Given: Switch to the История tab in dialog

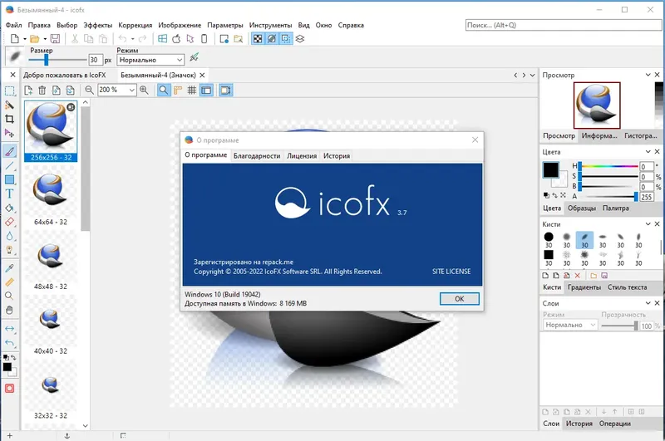Looking at the screenshot, I should (x=337, y=156).
